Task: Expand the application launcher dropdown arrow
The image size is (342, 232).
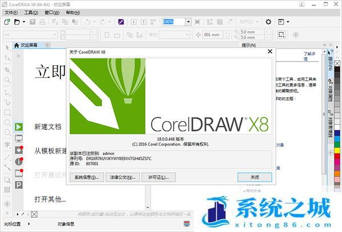Action: [288, 22]
